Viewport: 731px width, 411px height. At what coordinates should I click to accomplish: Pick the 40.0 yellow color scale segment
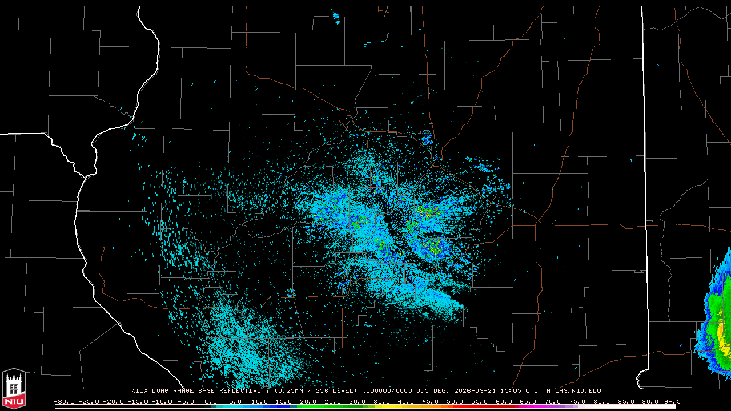406,406
